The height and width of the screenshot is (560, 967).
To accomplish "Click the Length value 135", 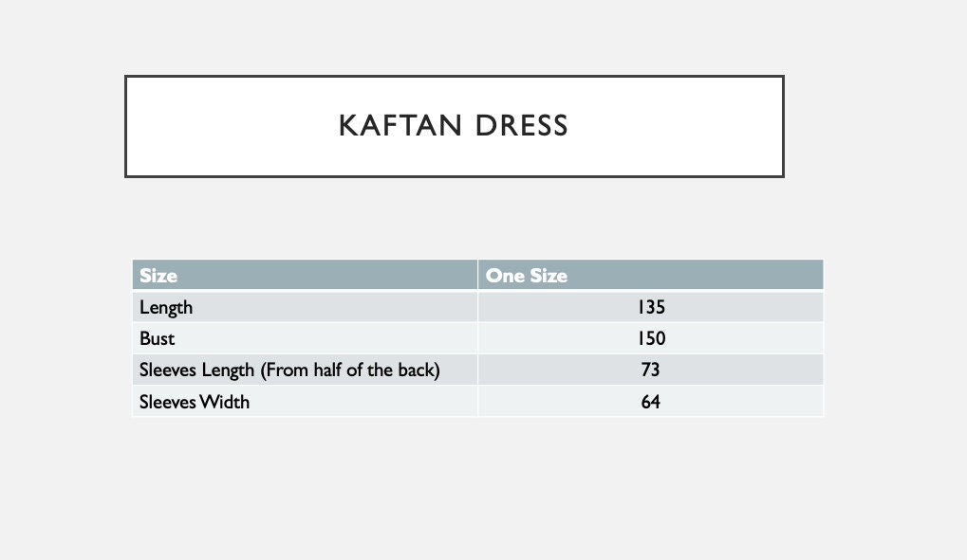I will pyautogui.click(x=651, y=307).
